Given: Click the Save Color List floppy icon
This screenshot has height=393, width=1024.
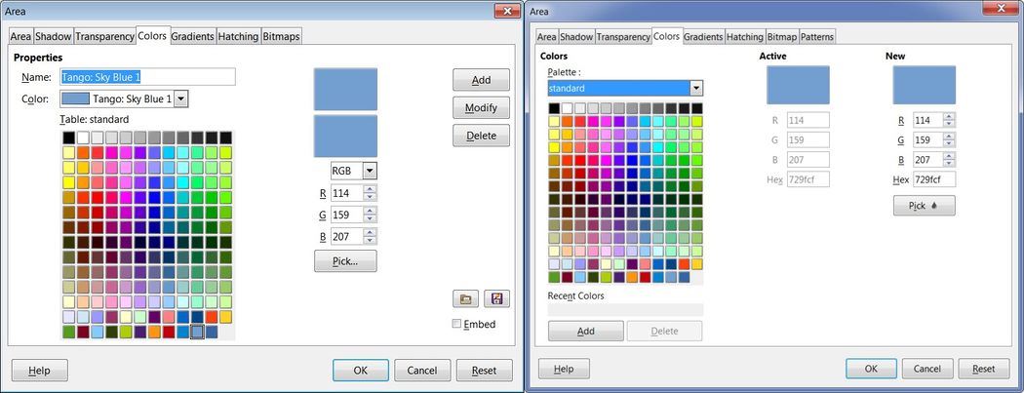Looking at the screenshot, I should [x=496, y=298].
